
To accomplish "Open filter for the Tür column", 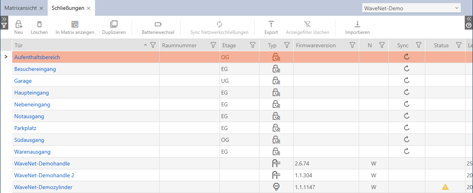I will click(153, 45).
